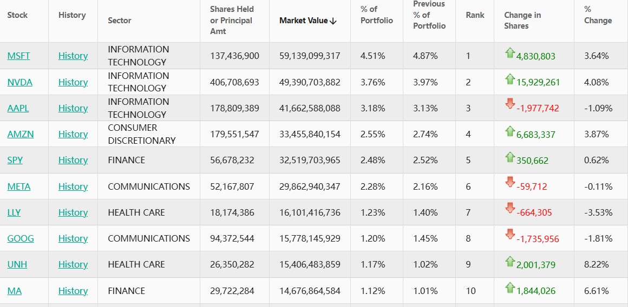The height and width of the screenshot is (307, 628).
Task: Open the MSFT stock link
Action: coord(19,56)
